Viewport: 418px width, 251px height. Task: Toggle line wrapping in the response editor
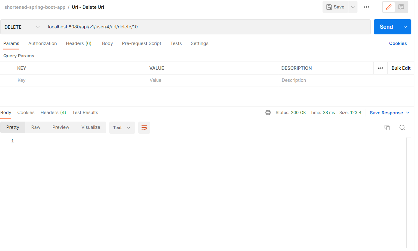[144, 127]
